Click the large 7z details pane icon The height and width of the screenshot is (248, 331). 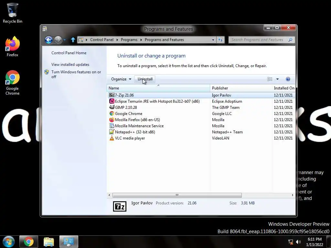(x=120, y=206)
